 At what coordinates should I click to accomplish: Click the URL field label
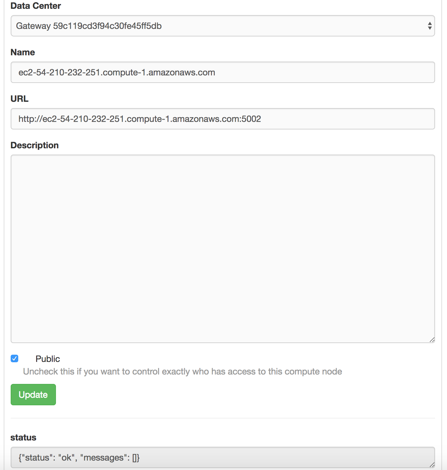tap(19, 99)
